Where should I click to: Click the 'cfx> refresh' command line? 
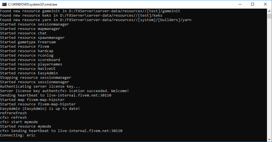point(13,118)
